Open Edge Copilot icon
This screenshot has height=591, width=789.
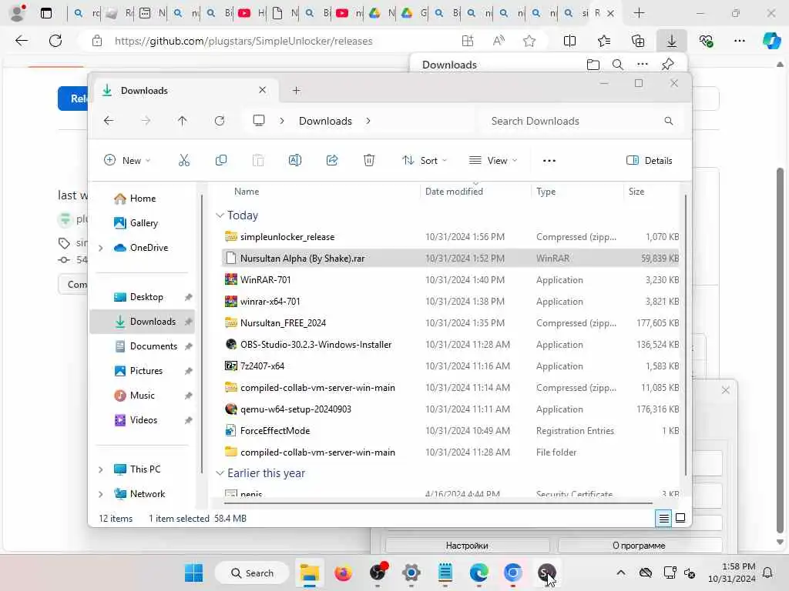(x=771, y=41)
